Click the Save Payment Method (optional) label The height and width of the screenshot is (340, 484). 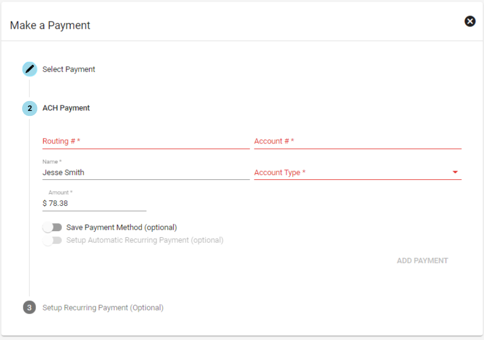pyautogui.click(x=122, y=227)
